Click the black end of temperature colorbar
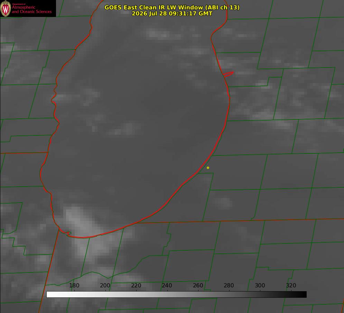Viewport: 344px width, 313px height. pos(302,295)
